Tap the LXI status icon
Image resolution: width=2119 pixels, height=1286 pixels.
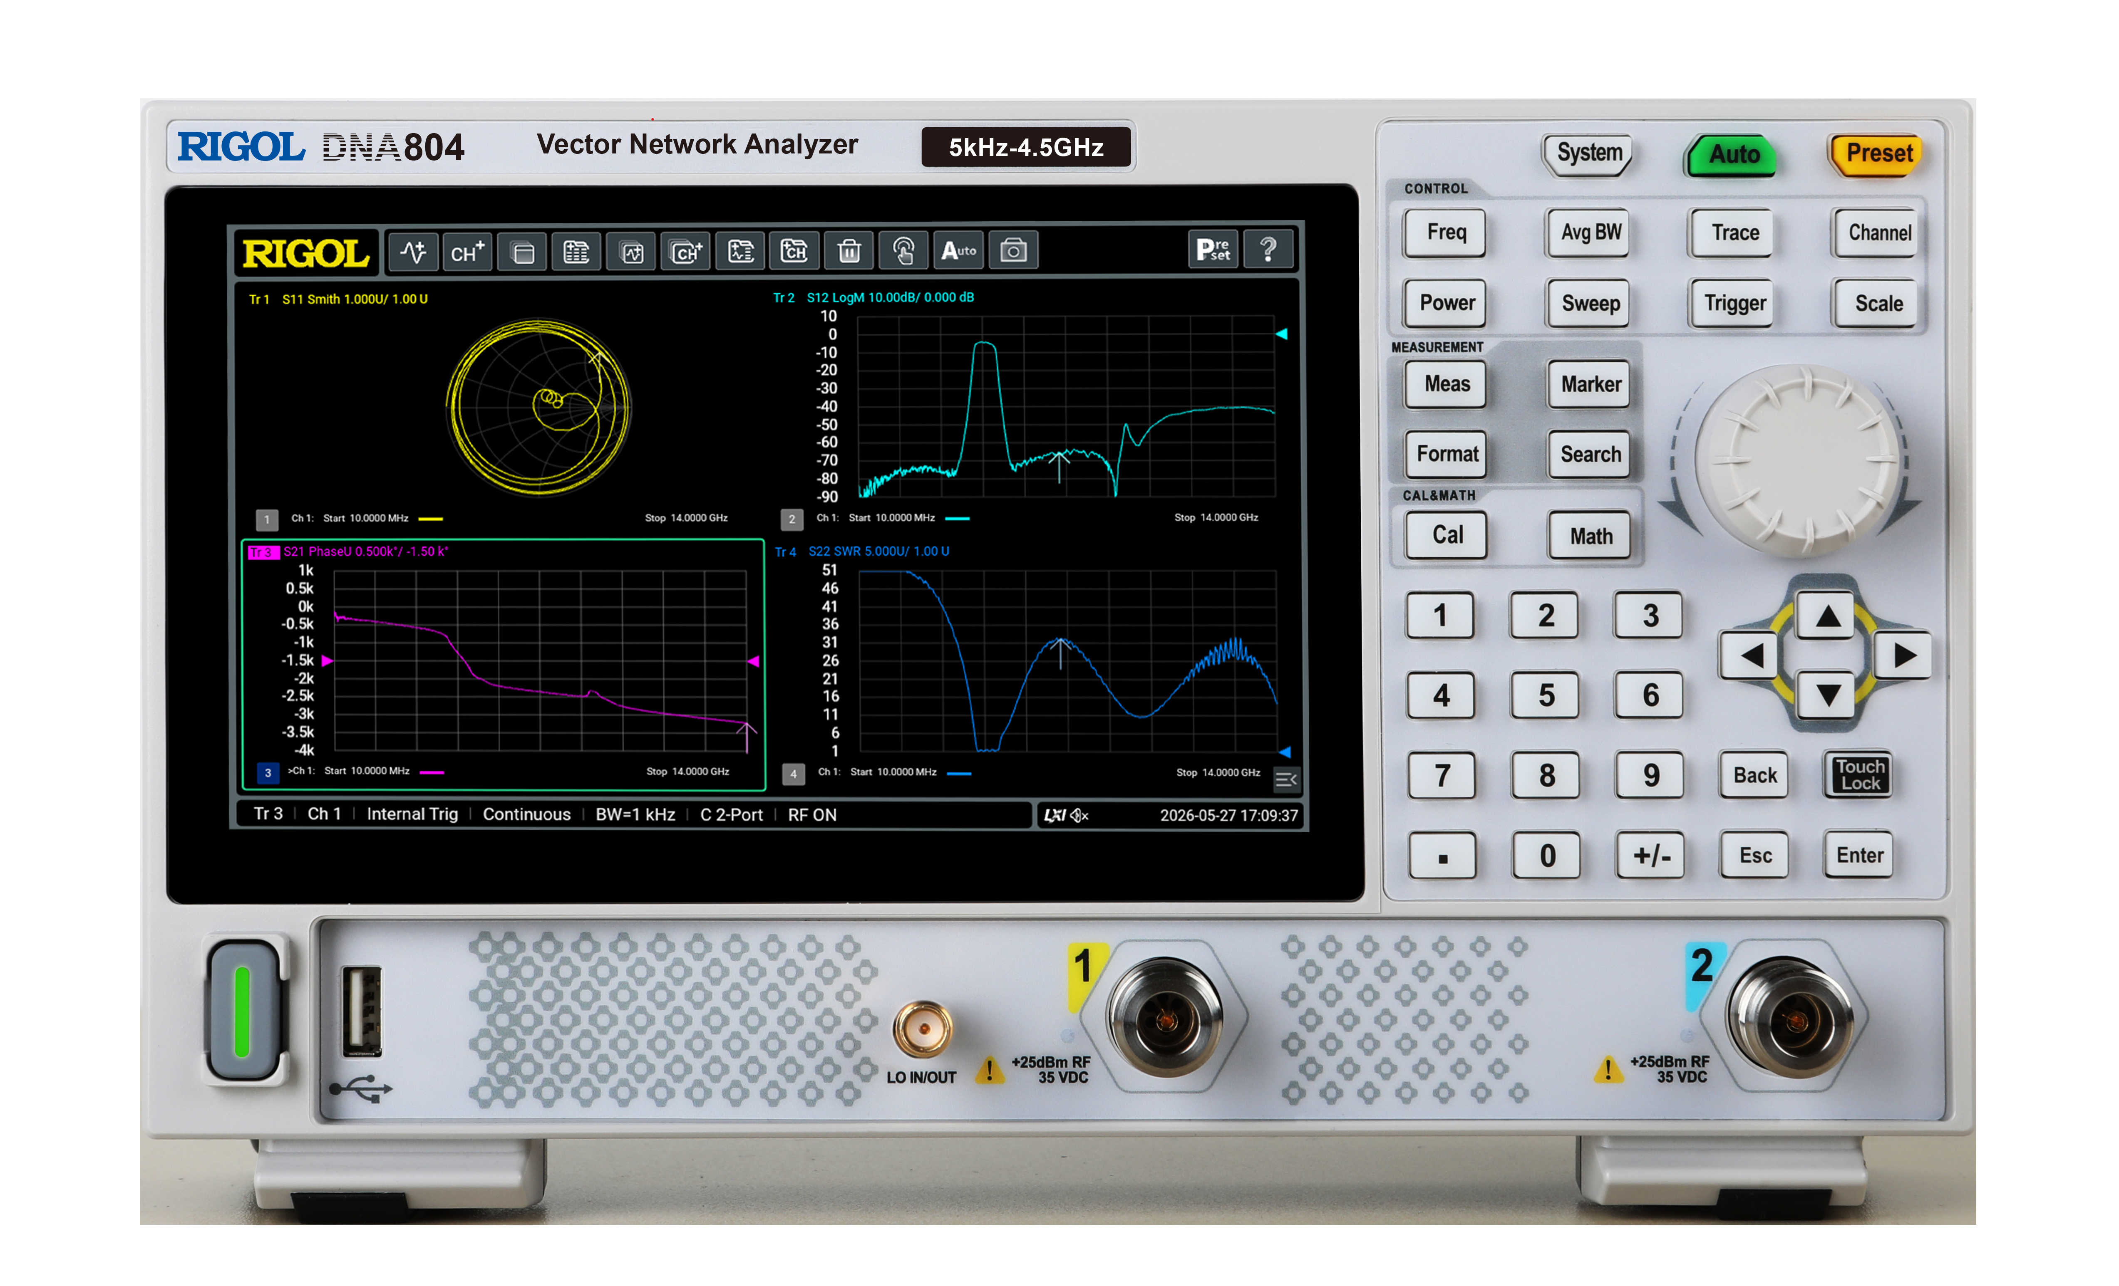point(1055,815)
